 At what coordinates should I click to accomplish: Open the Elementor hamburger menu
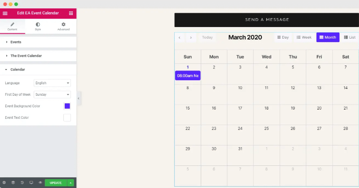5,13
